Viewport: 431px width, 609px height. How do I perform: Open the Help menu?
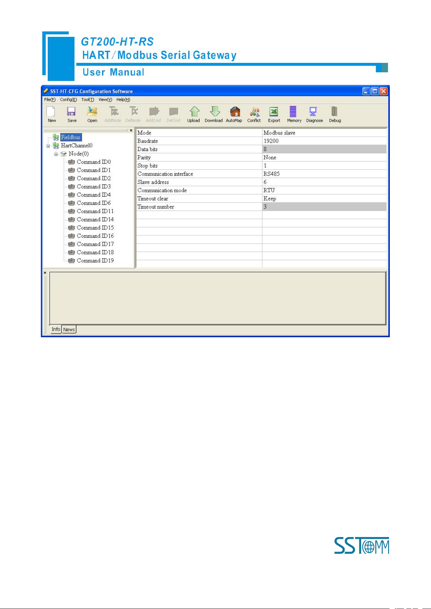(123, 100)
